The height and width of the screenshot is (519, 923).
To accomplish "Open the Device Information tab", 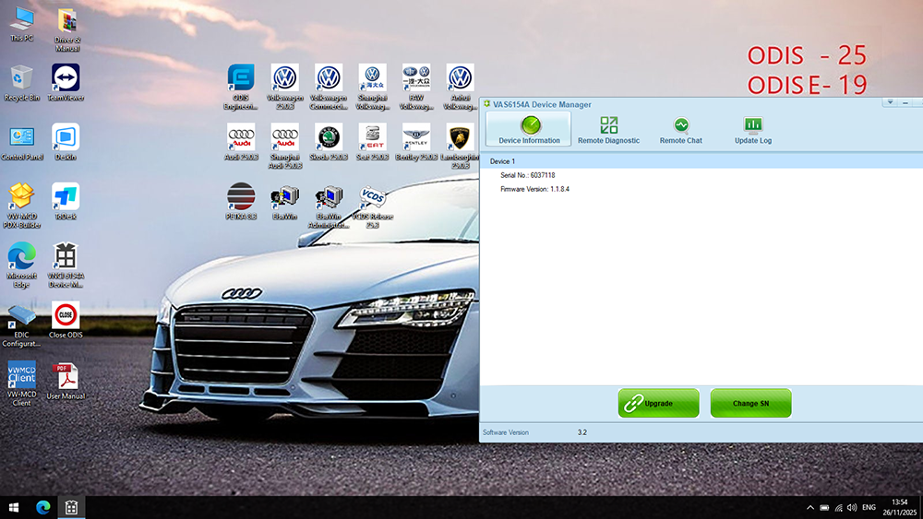I will click(529, 129).
